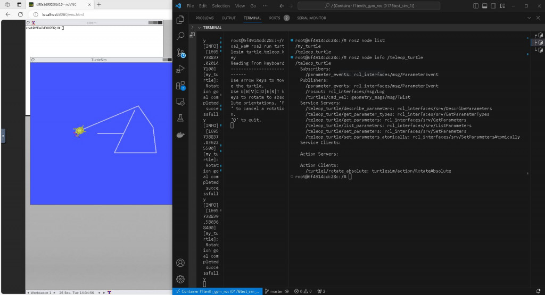Close the VS Code bottom panel

(x=538, y=18)
